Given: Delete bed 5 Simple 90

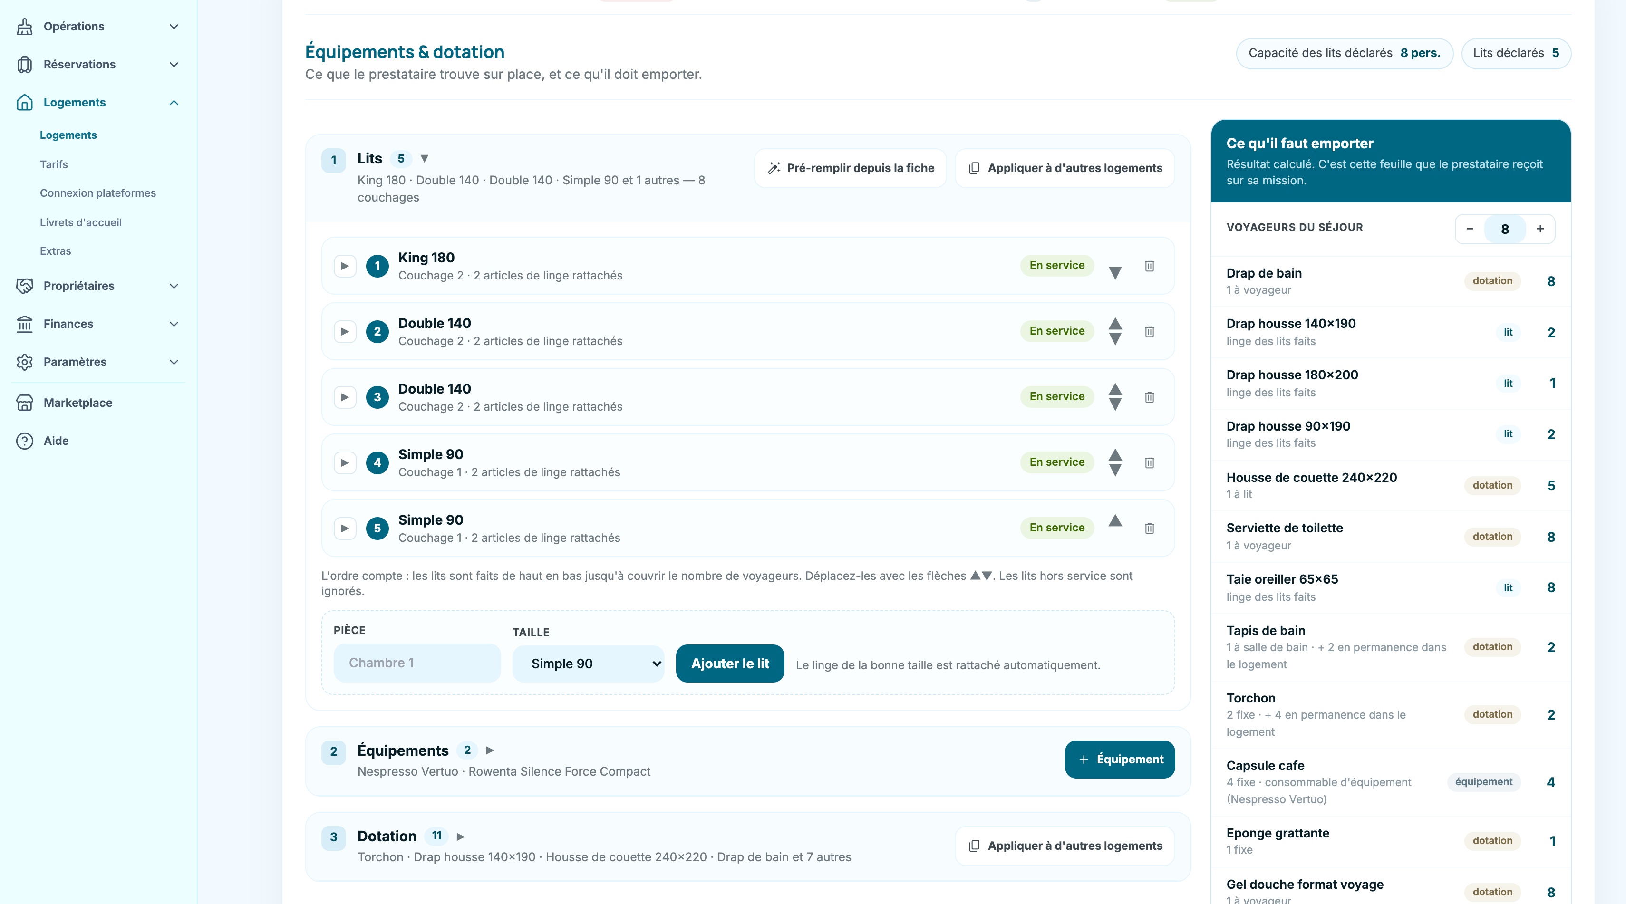Looking at the screenshot, I should [x=1150, y=528].
